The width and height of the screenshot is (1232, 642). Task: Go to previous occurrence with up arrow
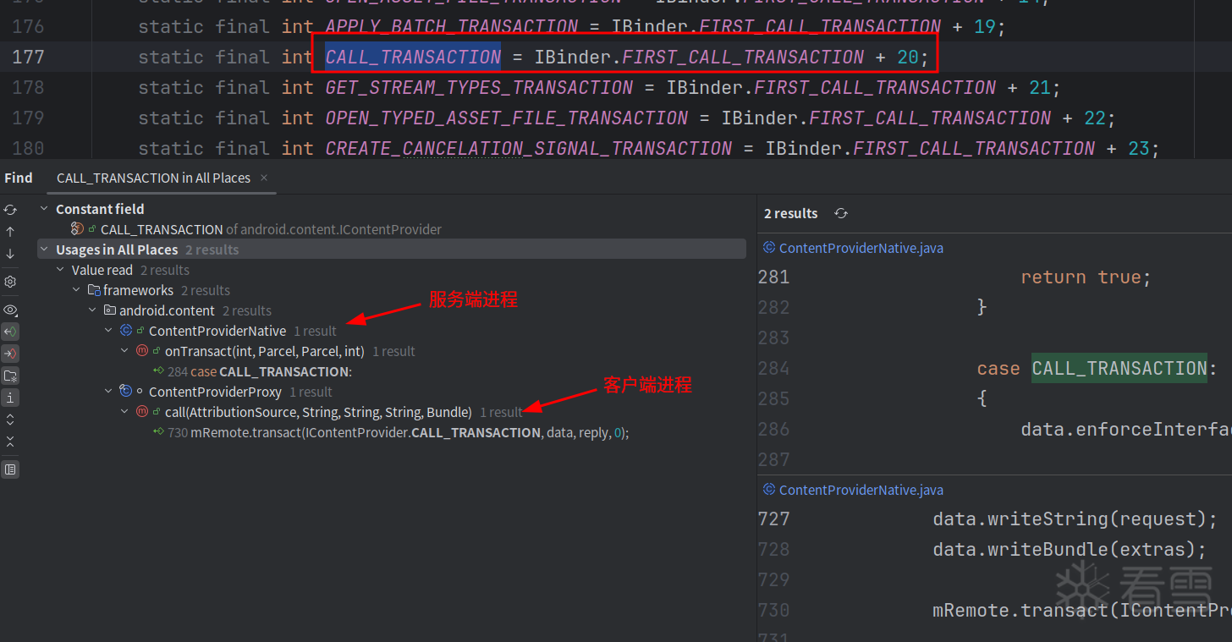pyautogui.click(x=10, y=231)
